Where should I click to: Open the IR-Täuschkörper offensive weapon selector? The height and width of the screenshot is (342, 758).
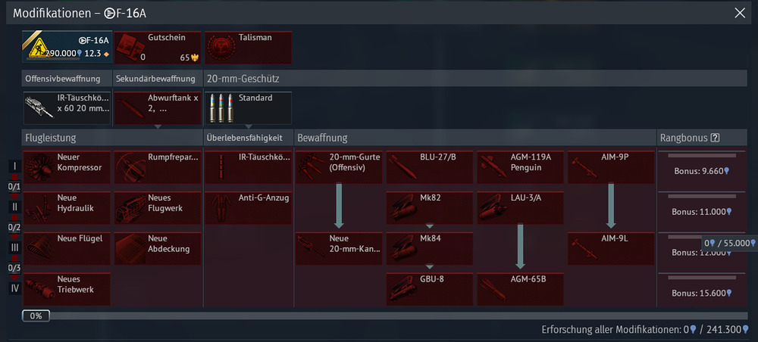(67, 108)
